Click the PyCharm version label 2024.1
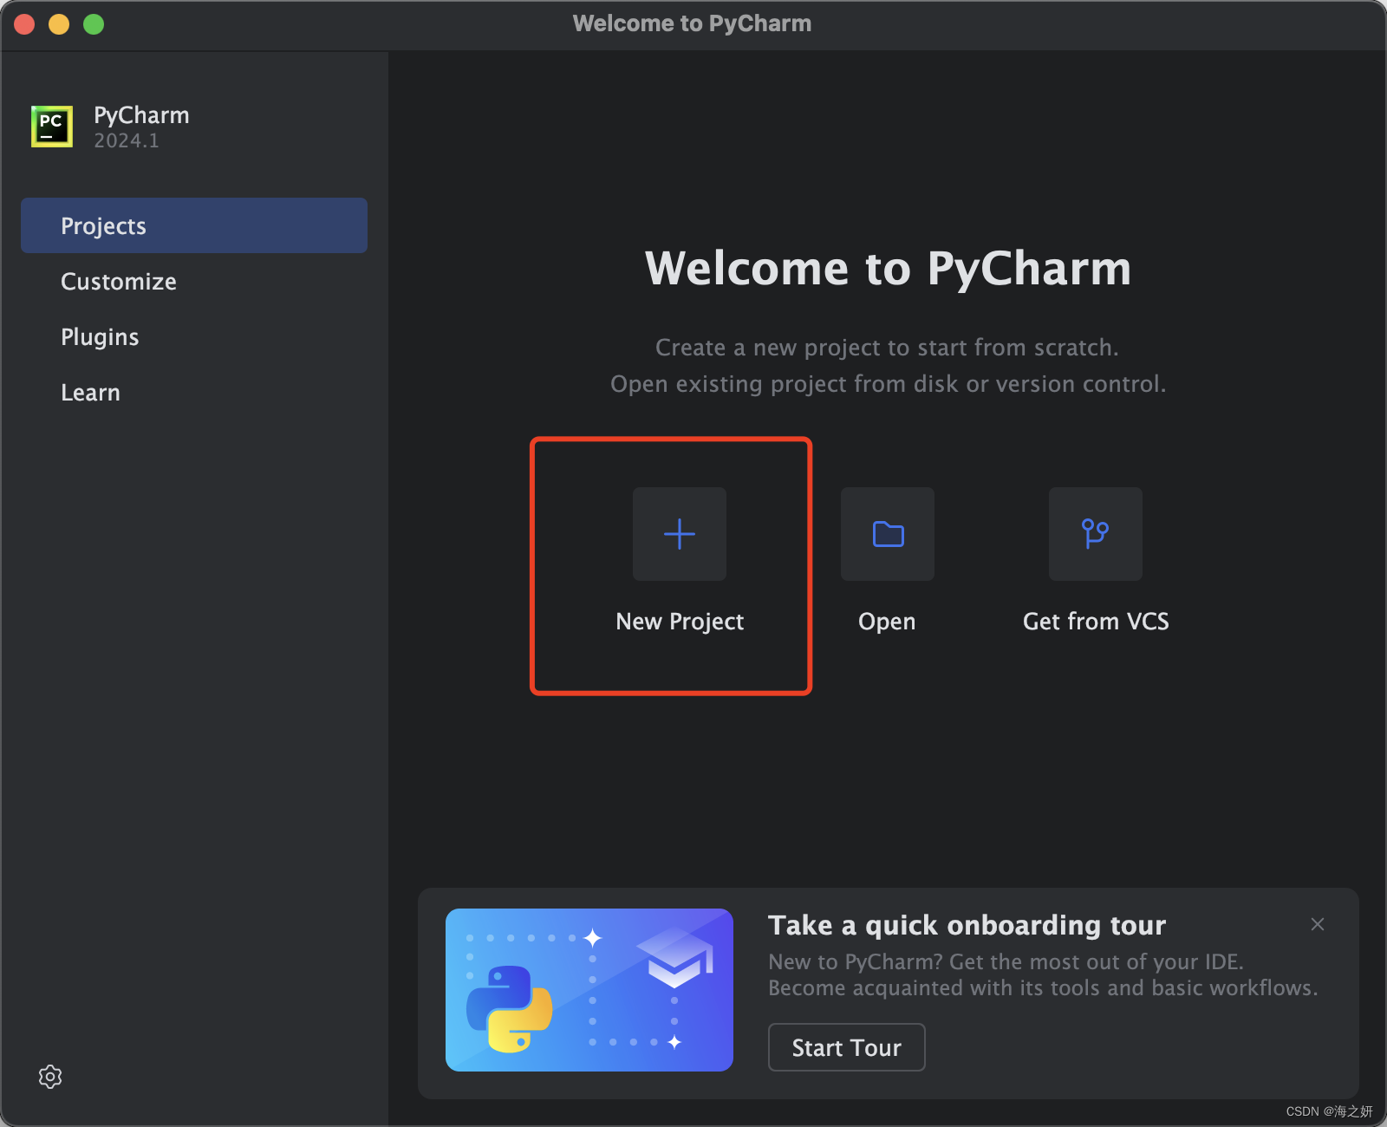The image size is (1387, 1127). 126,140
